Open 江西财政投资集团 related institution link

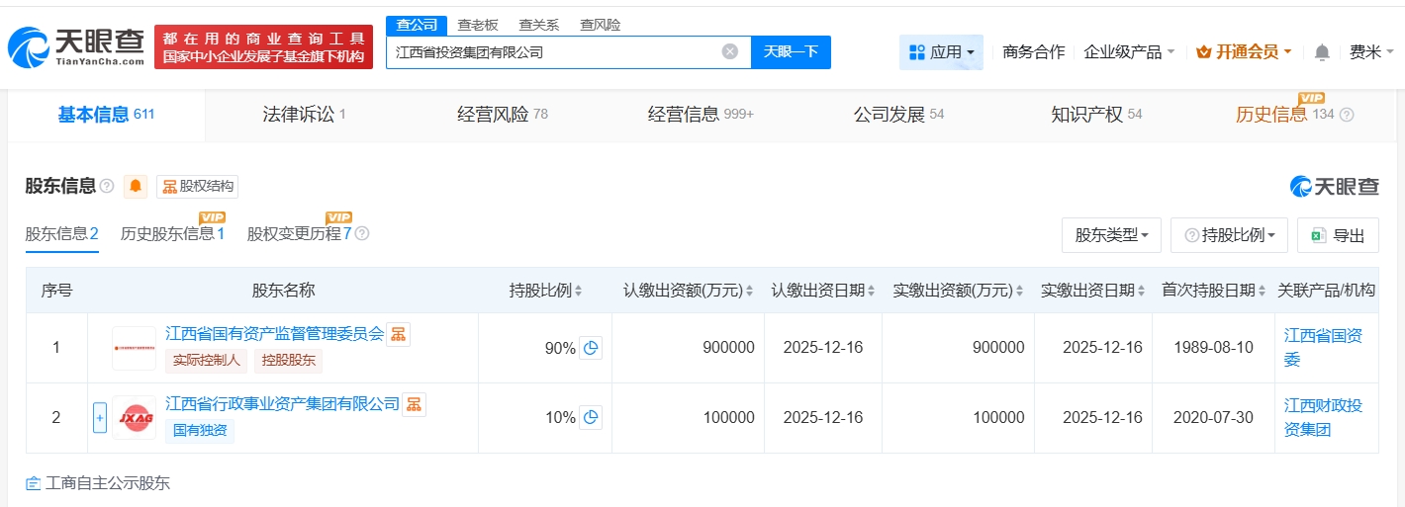coord(1323,417)
